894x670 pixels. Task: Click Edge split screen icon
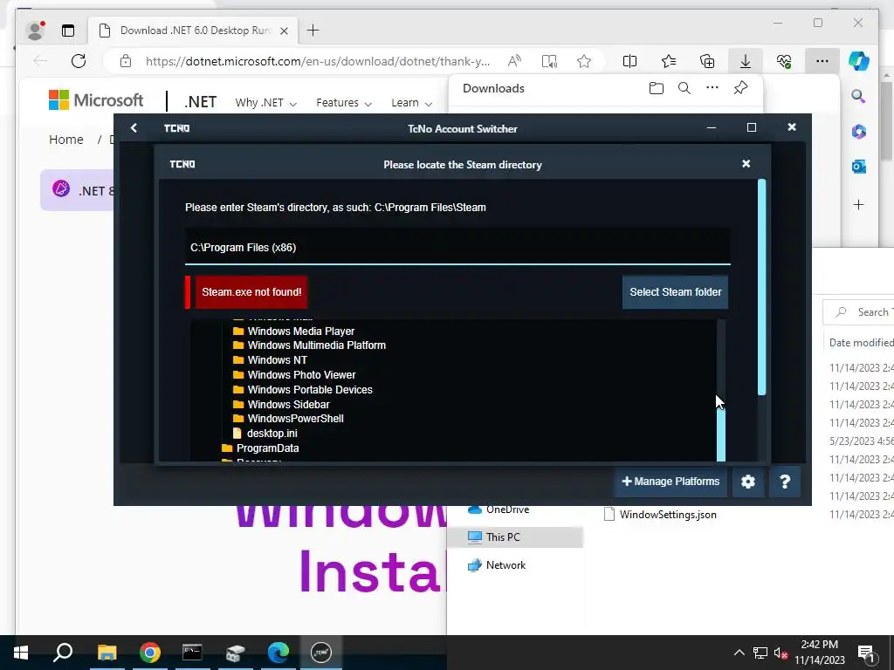[x=630, y=61]
